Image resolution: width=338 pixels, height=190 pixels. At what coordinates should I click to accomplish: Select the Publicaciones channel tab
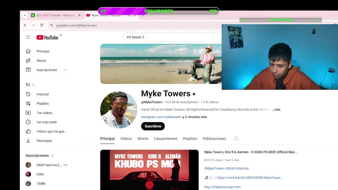point(214,139)
